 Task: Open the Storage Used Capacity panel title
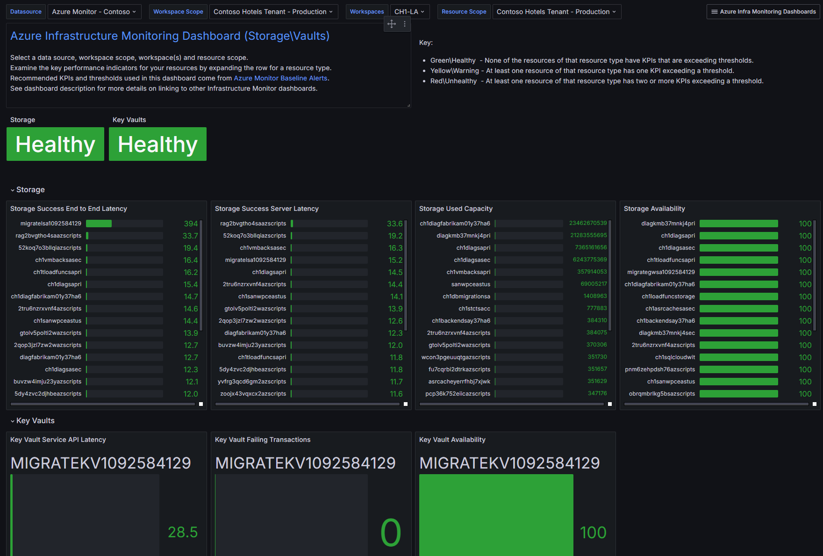point(456,209)
